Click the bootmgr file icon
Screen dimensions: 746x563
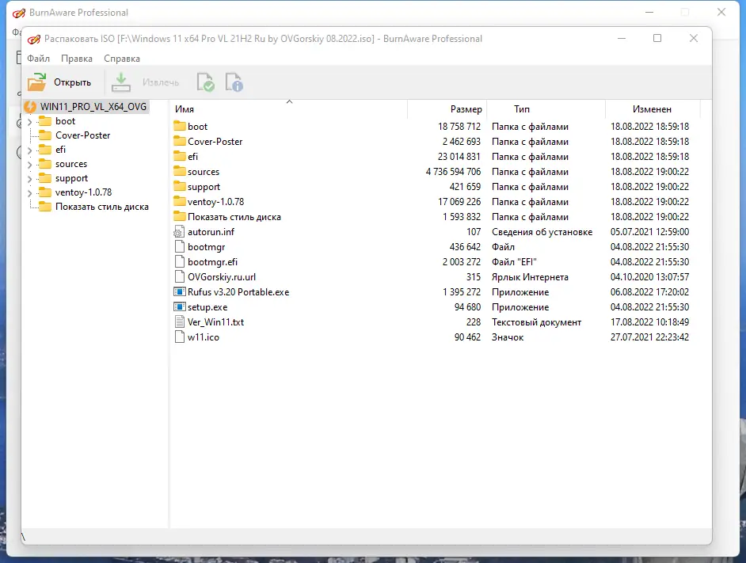coord(179,246)
